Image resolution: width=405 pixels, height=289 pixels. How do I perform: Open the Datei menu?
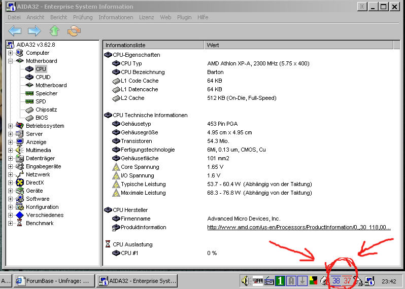(14, 17)
